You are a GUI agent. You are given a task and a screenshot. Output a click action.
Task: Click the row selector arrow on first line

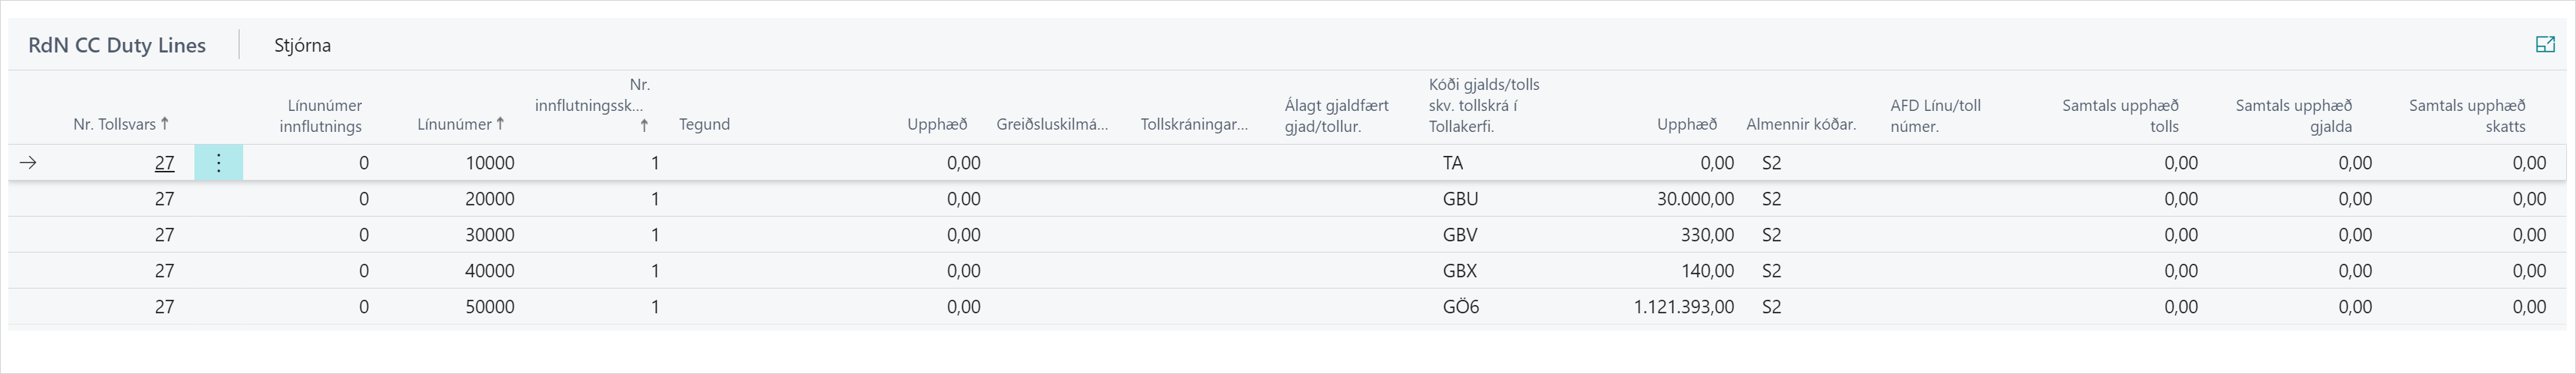29,163
